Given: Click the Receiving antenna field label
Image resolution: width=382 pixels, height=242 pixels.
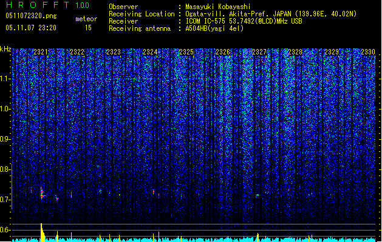Looking at the screenshot, I should (x=140, y=28).
